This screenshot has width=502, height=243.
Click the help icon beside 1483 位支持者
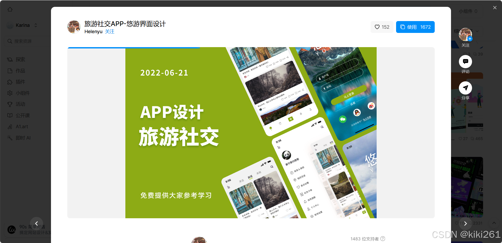point(383,239)
